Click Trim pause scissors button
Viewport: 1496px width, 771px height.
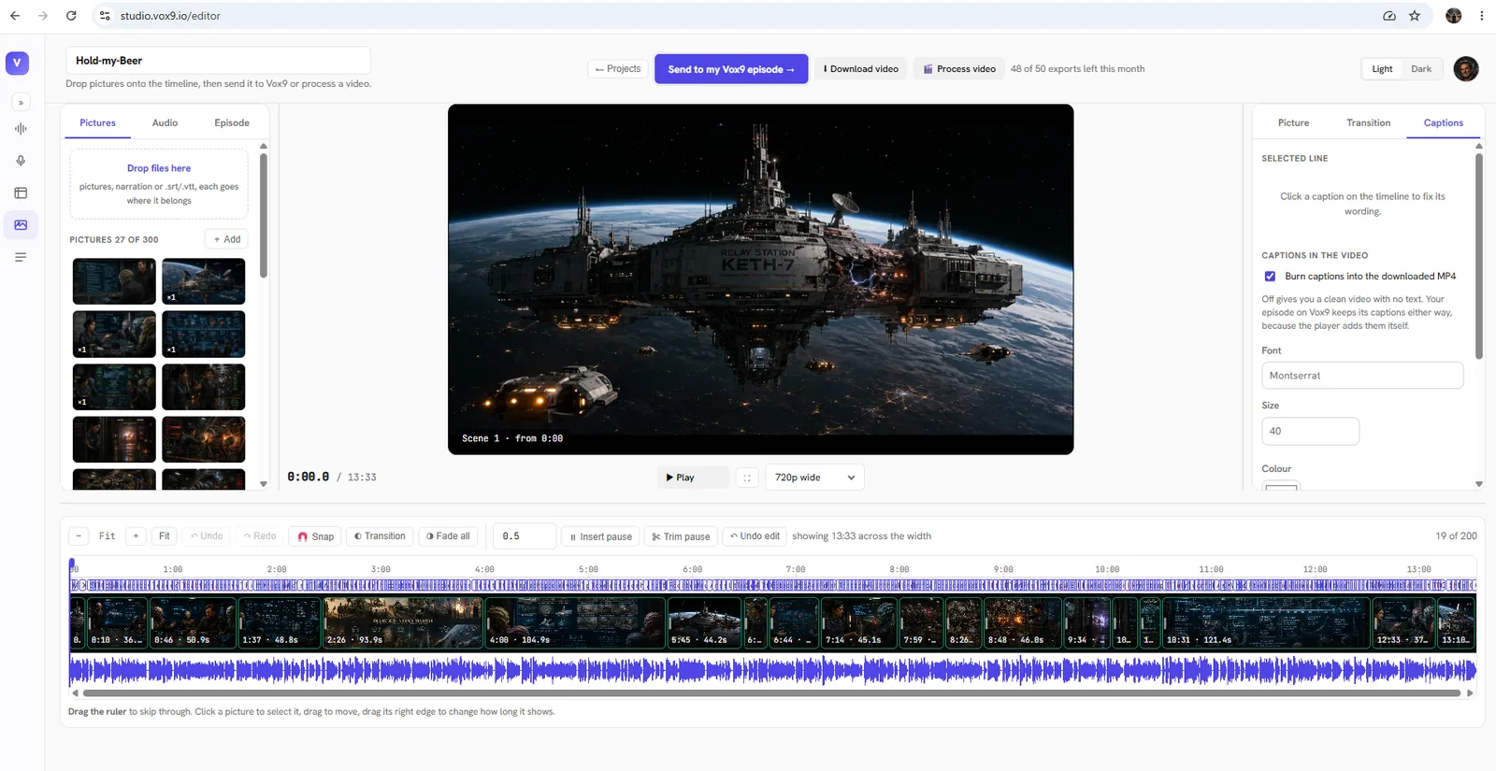pos(681,536)
